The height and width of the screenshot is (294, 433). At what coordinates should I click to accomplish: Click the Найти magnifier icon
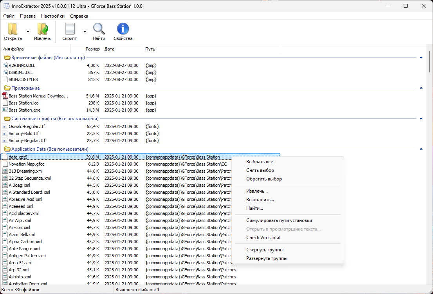[99, 29]
